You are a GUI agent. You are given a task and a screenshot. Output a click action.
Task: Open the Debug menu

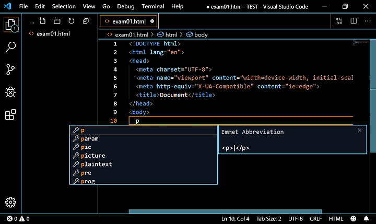pos(126,6)
